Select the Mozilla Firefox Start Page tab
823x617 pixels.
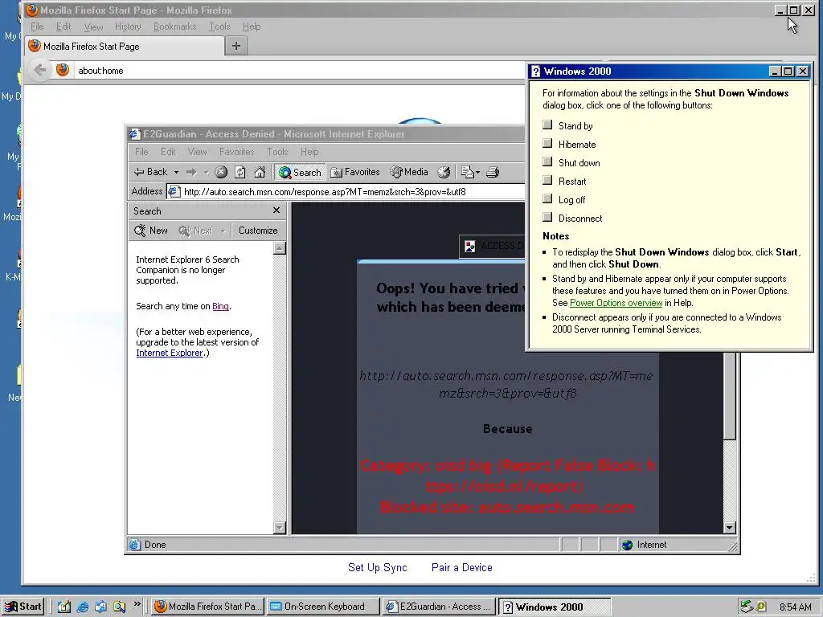click(125, 46)
